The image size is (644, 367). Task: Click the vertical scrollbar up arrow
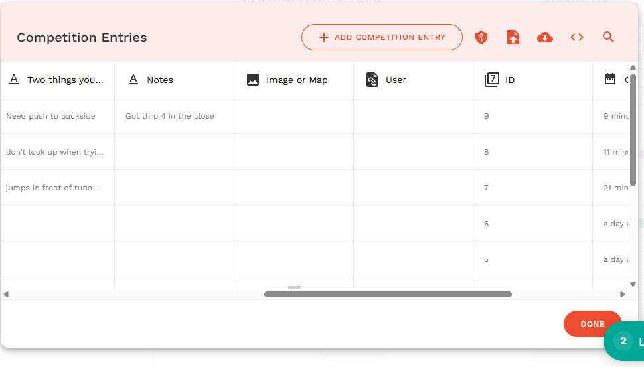pyautogui.click(x=633, y=67)
